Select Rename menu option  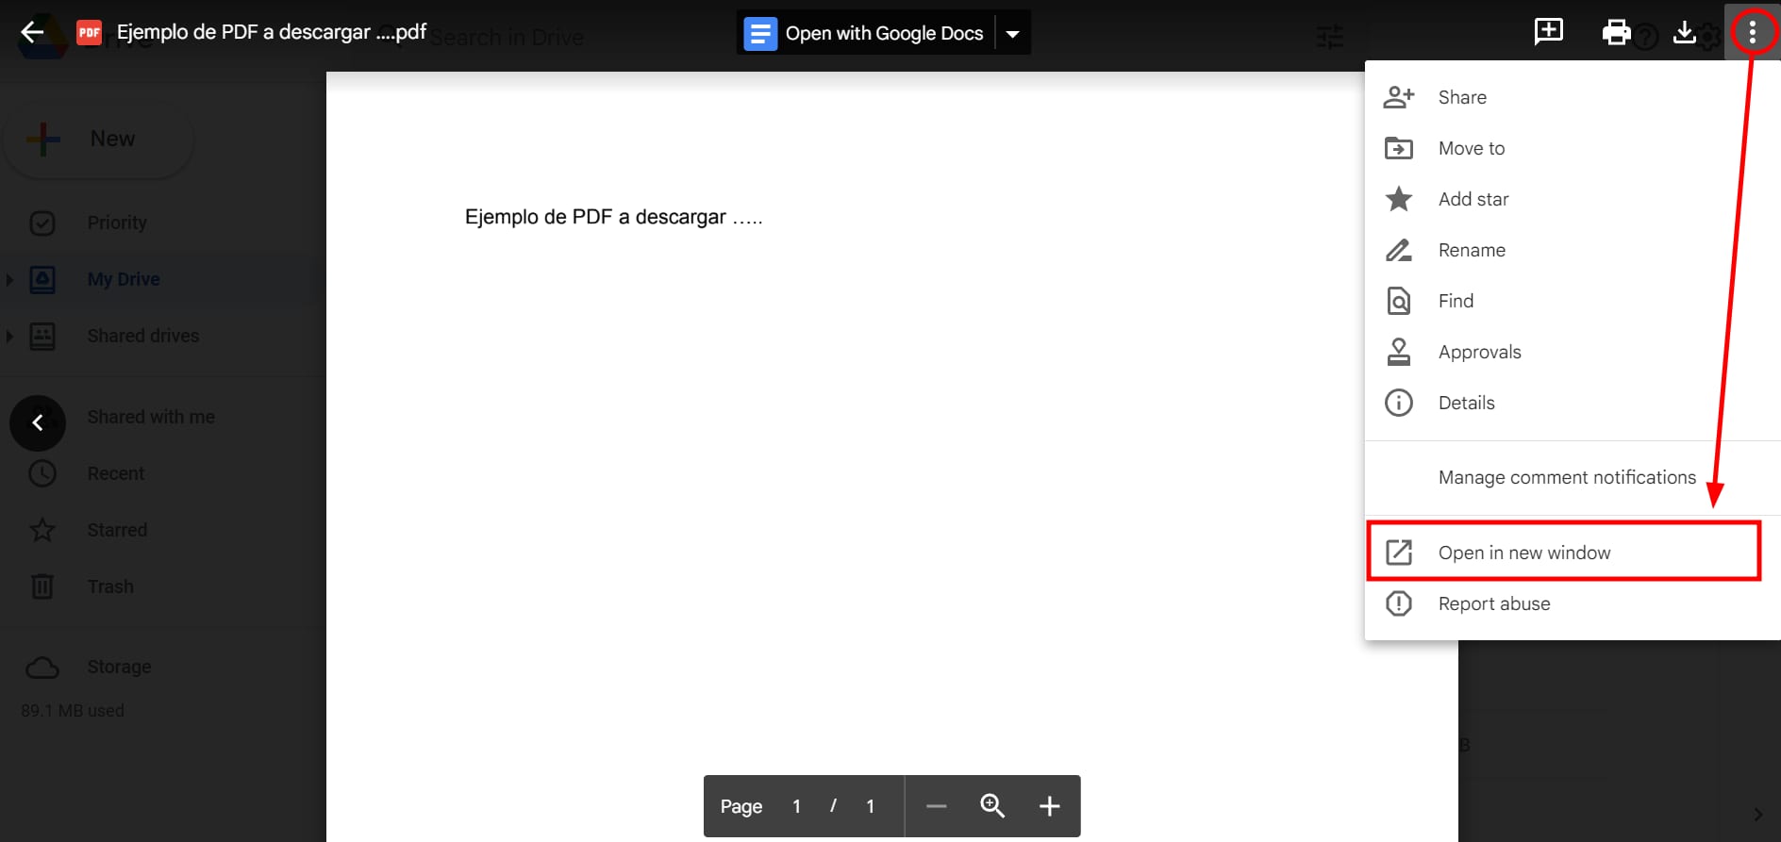pos(1471,250)
